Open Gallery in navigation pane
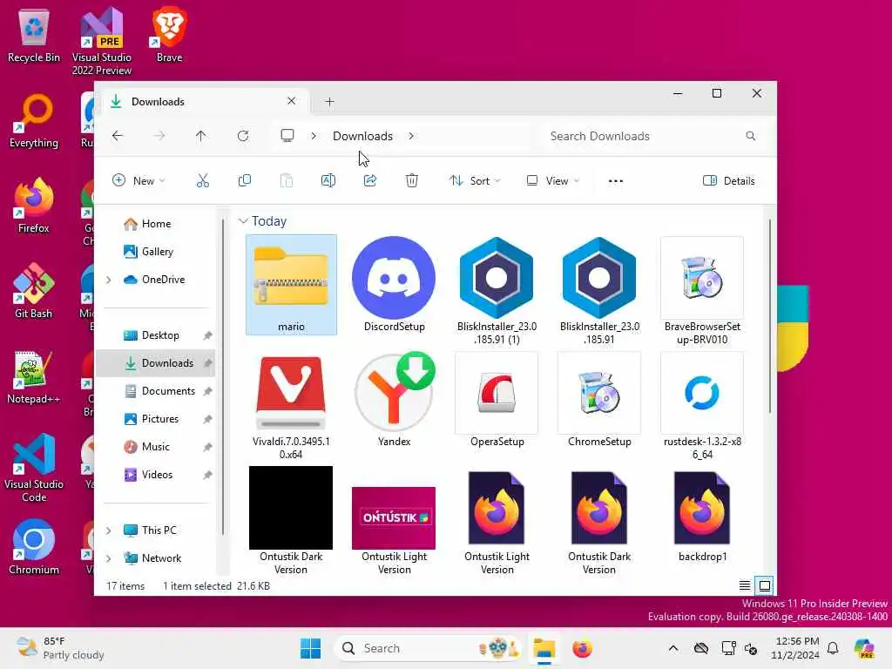 tap(157, 252)
